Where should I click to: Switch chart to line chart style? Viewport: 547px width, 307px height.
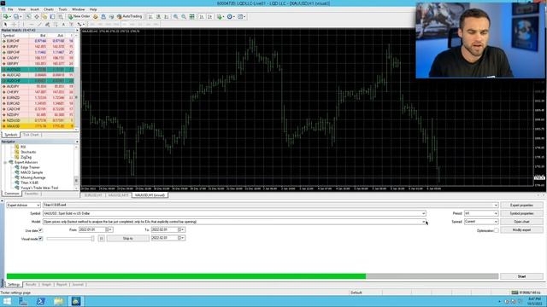[x=167, y=16]
